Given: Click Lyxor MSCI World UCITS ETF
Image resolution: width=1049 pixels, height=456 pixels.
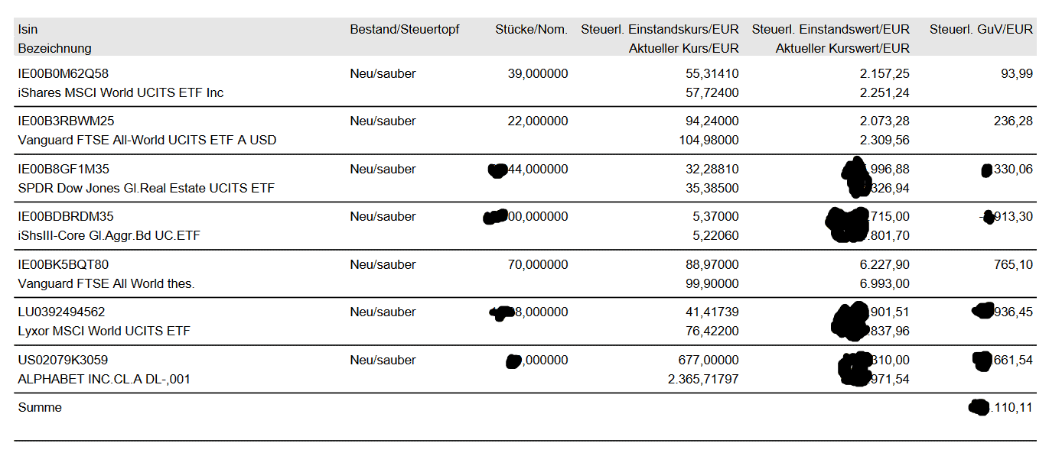Looking at the screenshot, I should click(x=104, y=331).
